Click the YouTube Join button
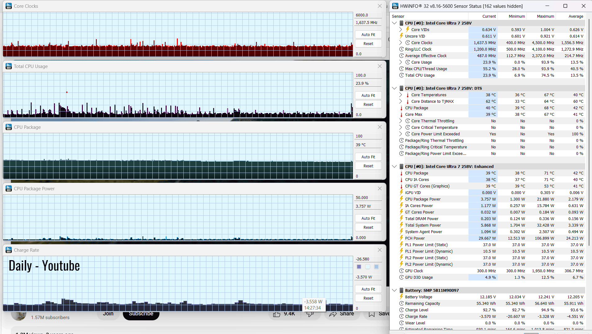Image resolution: width=592 pixels, height=334 pixels. (x=108, y=314)
